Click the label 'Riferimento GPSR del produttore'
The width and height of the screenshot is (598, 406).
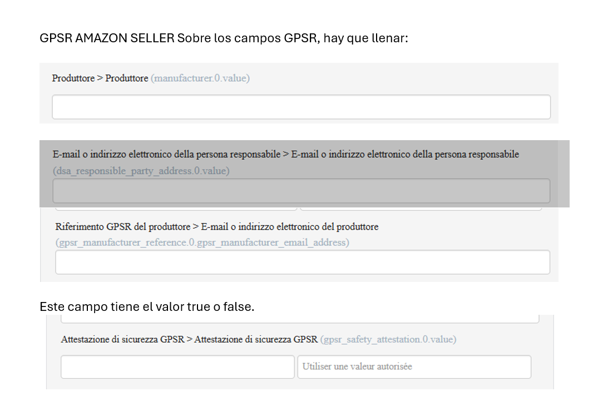tap(123, 226)
